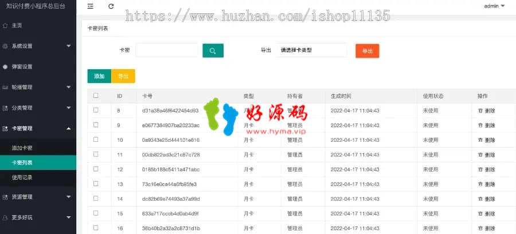Click the 卡密 search input field

[166, 50]
